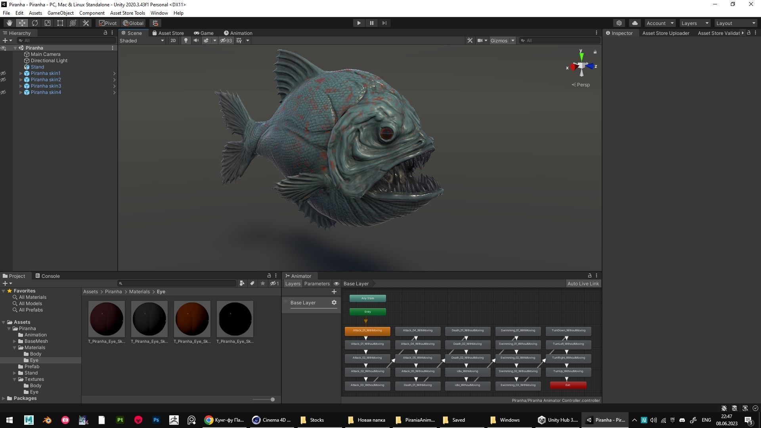Switch to Animator Parameters tab

click(317, 283)
